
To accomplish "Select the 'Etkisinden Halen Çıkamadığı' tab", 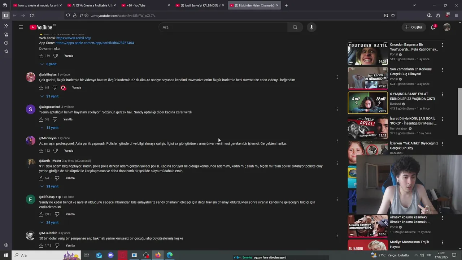I will point(254,5).
